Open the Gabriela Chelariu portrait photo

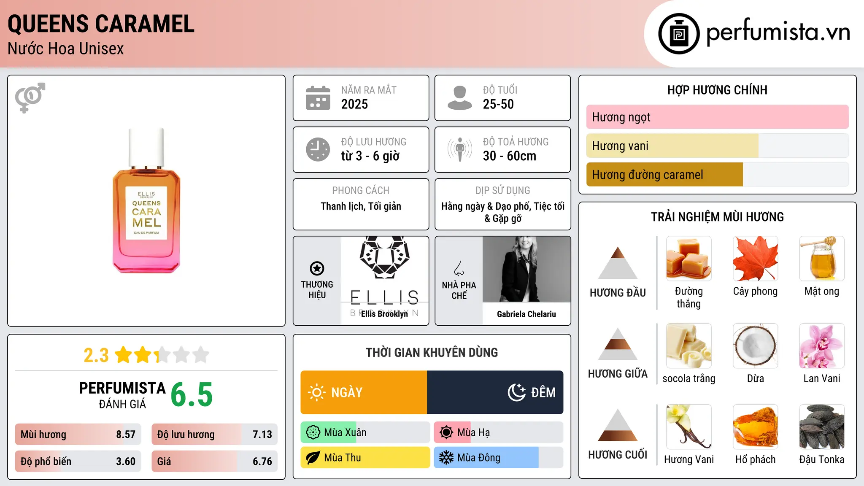[526, 269]
